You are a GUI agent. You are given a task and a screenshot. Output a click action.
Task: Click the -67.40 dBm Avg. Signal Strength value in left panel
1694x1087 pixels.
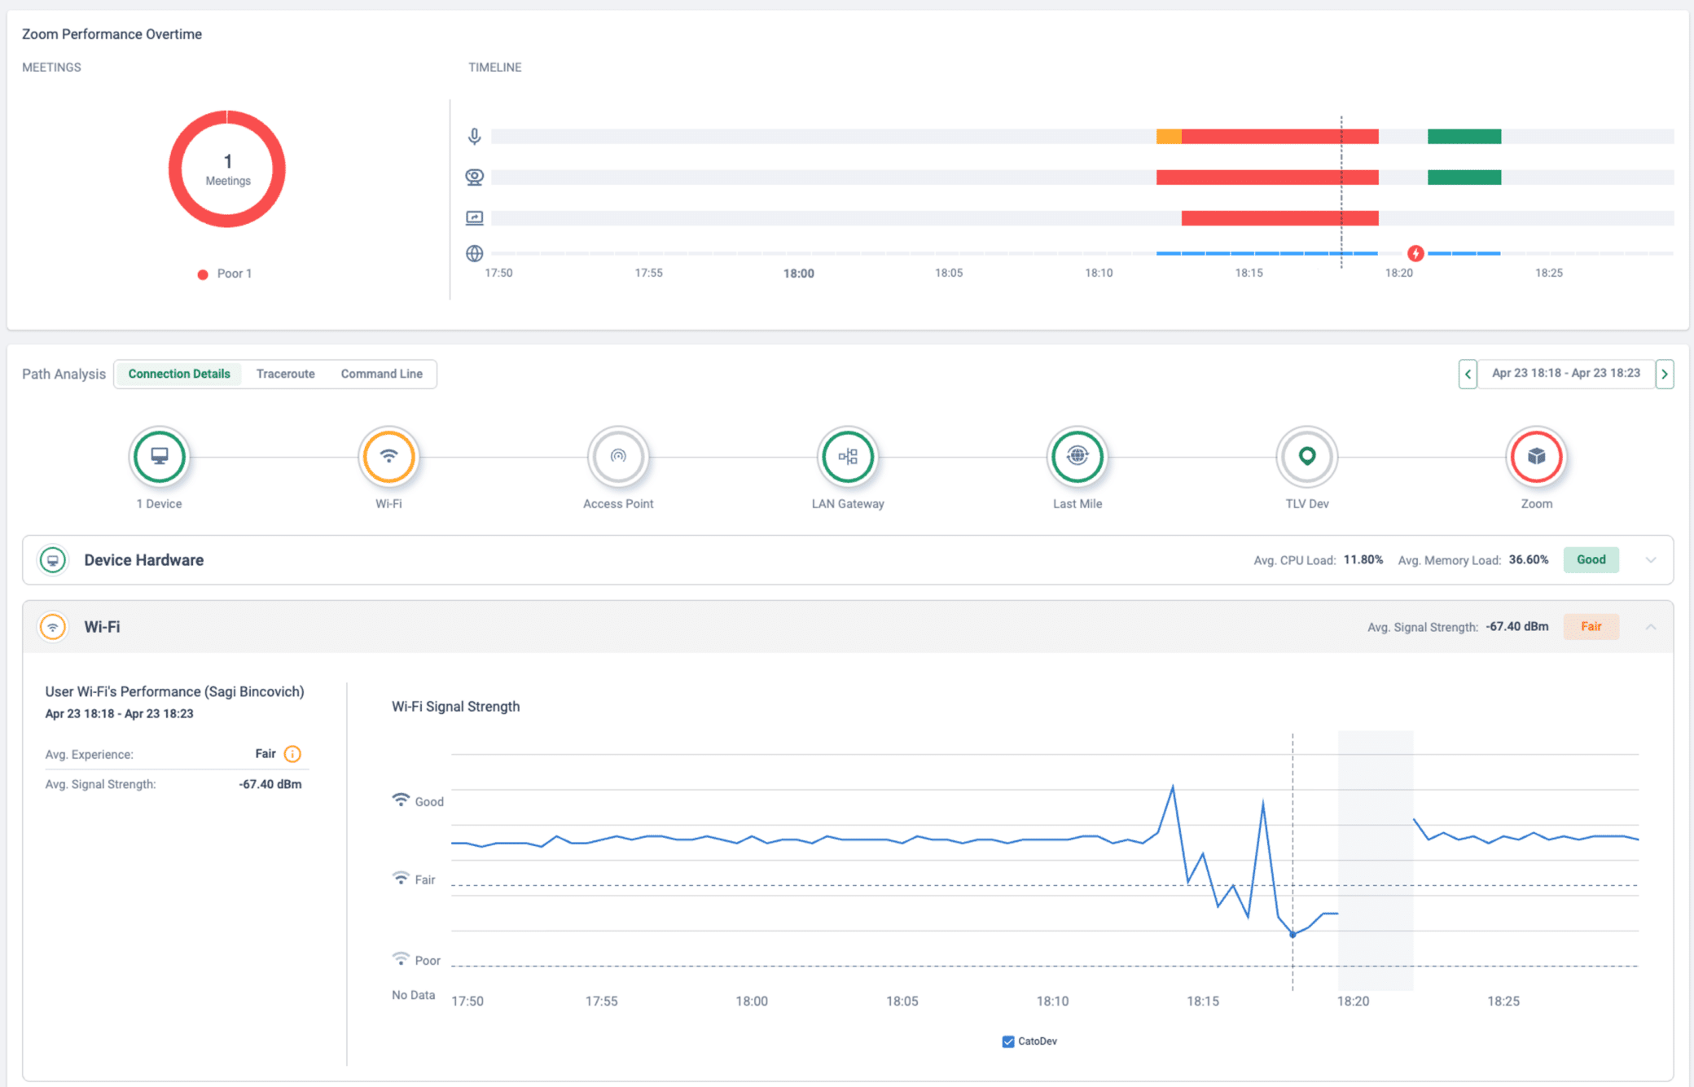(270, 784)
